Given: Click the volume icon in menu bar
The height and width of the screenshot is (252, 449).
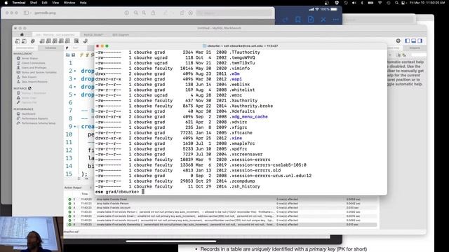Looking at the screenshot, I should 354,3.
